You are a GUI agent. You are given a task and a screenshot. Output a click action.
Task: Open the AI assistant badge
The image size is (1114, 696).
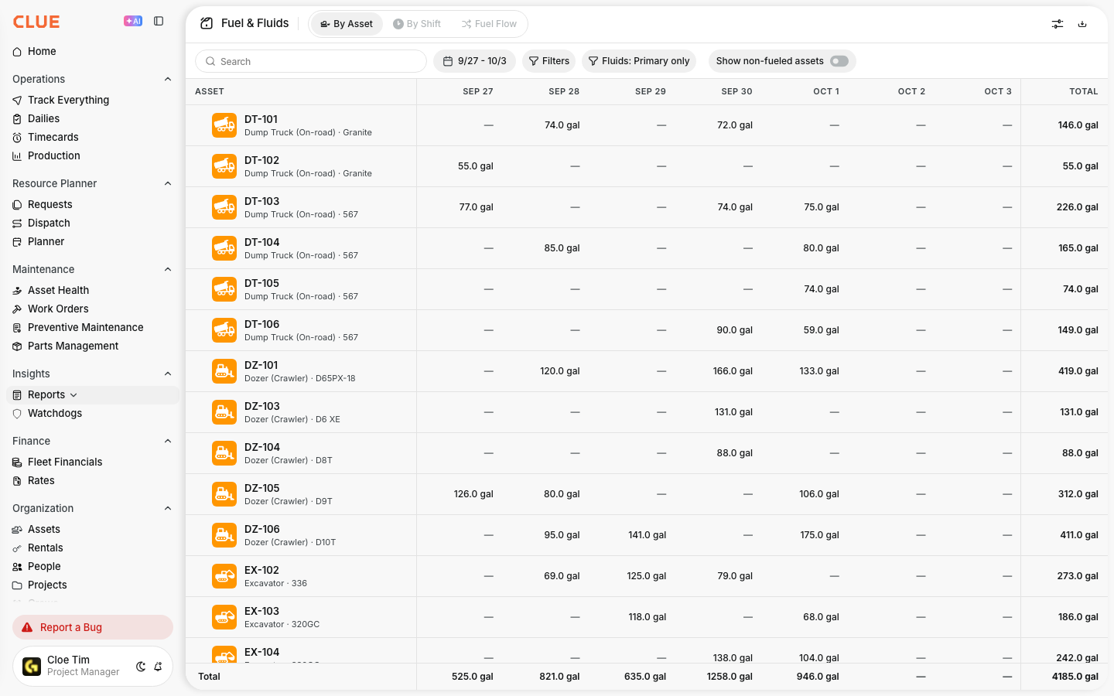pyautogui.click(x=133, y=21)
